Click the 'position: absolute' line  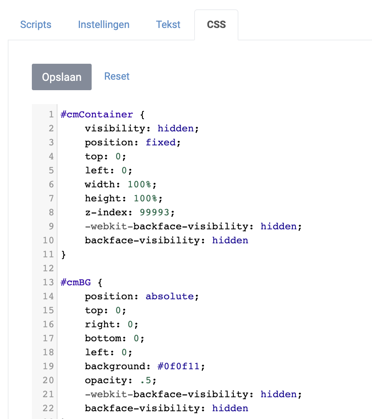(142, 296)
